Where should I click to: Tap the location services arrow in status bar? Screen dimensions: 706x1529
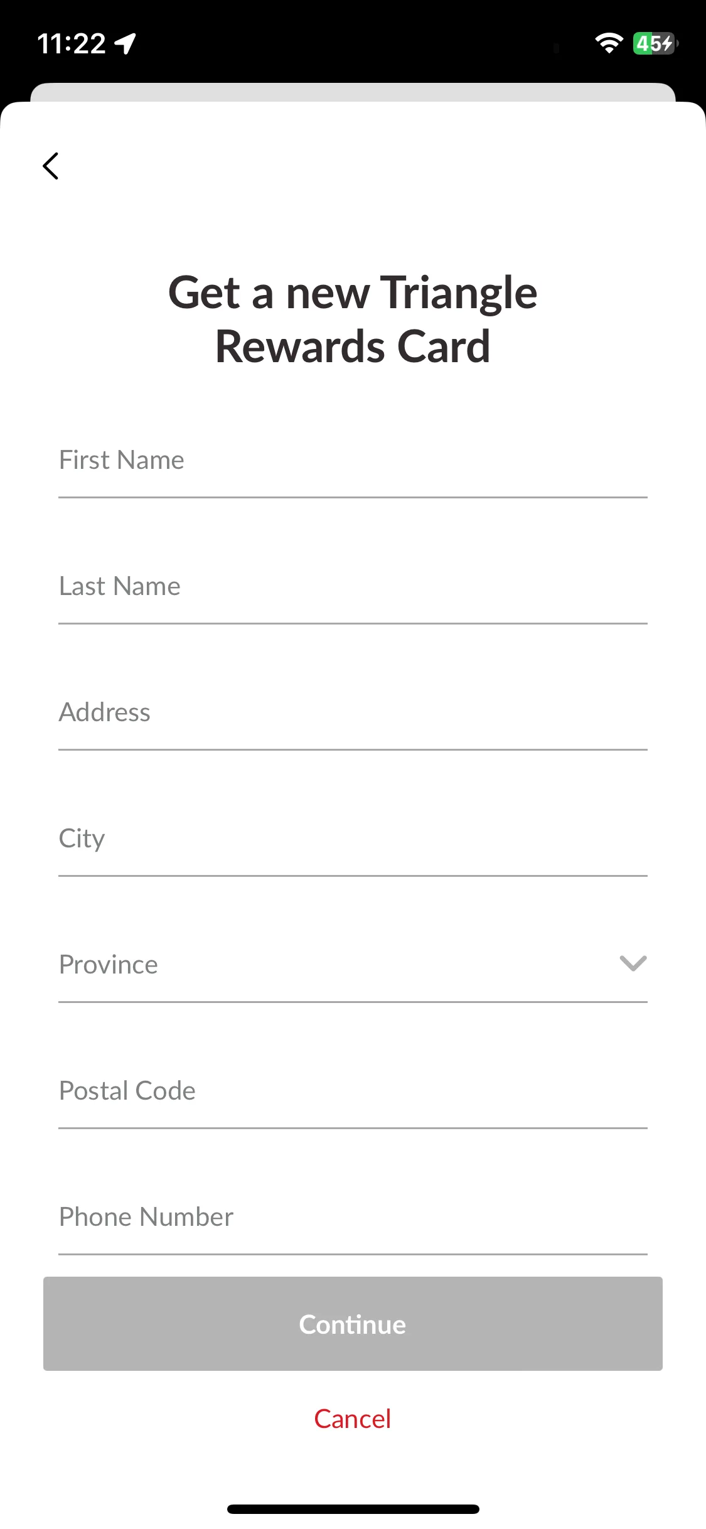click(126, 44)
